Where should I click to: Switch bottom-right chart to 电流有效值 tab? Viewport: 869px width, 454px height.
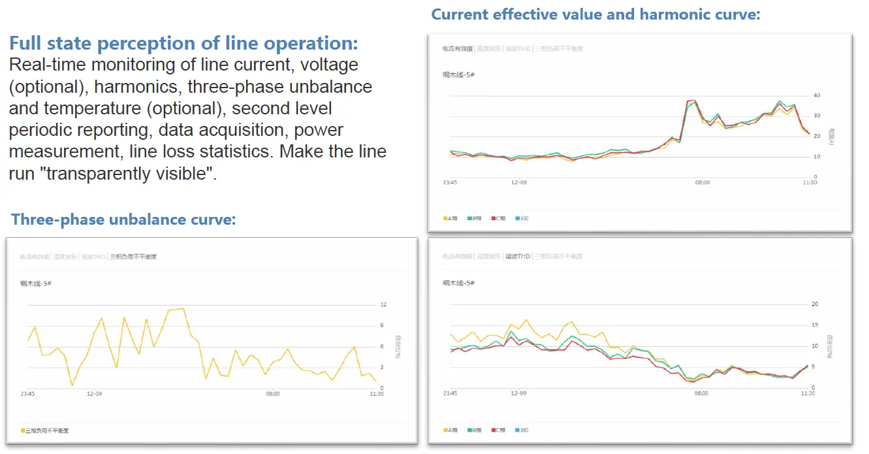(x=457, y=257)
